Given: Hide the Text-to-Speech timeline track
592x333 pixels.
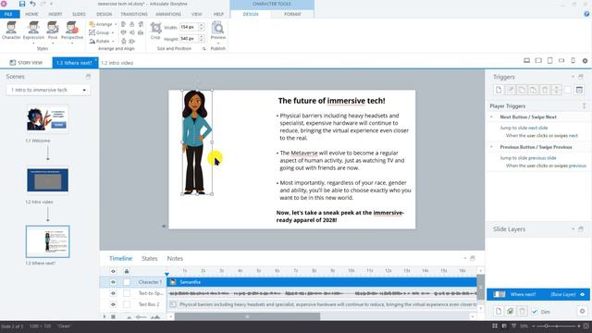Looking at the screenshot, I should [113, 293].
